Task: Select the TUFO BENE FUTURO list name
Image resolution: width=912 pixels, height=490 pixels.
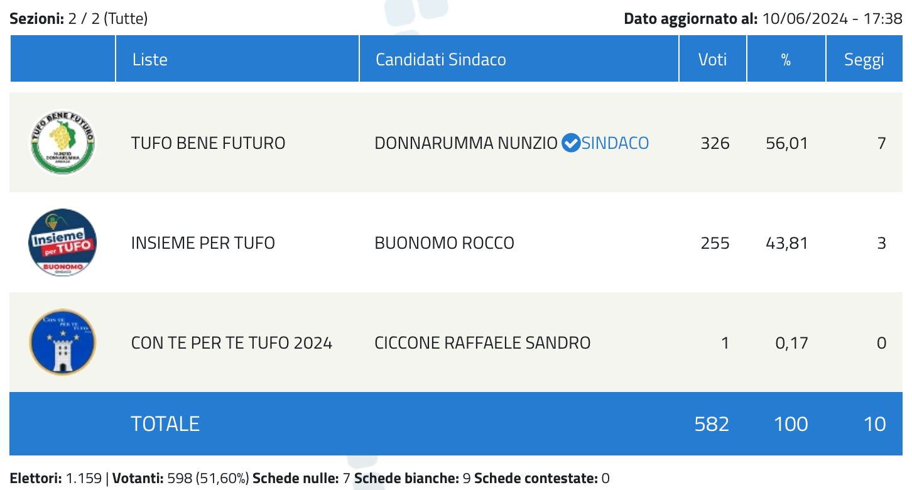Action: pos(209,143)
